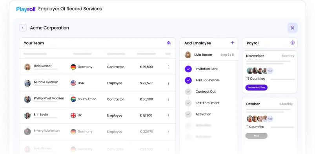Viewport: 315px width, 154px height.
Task: Open options menu for Emery Workman row
Action: (x=168, y=132)
